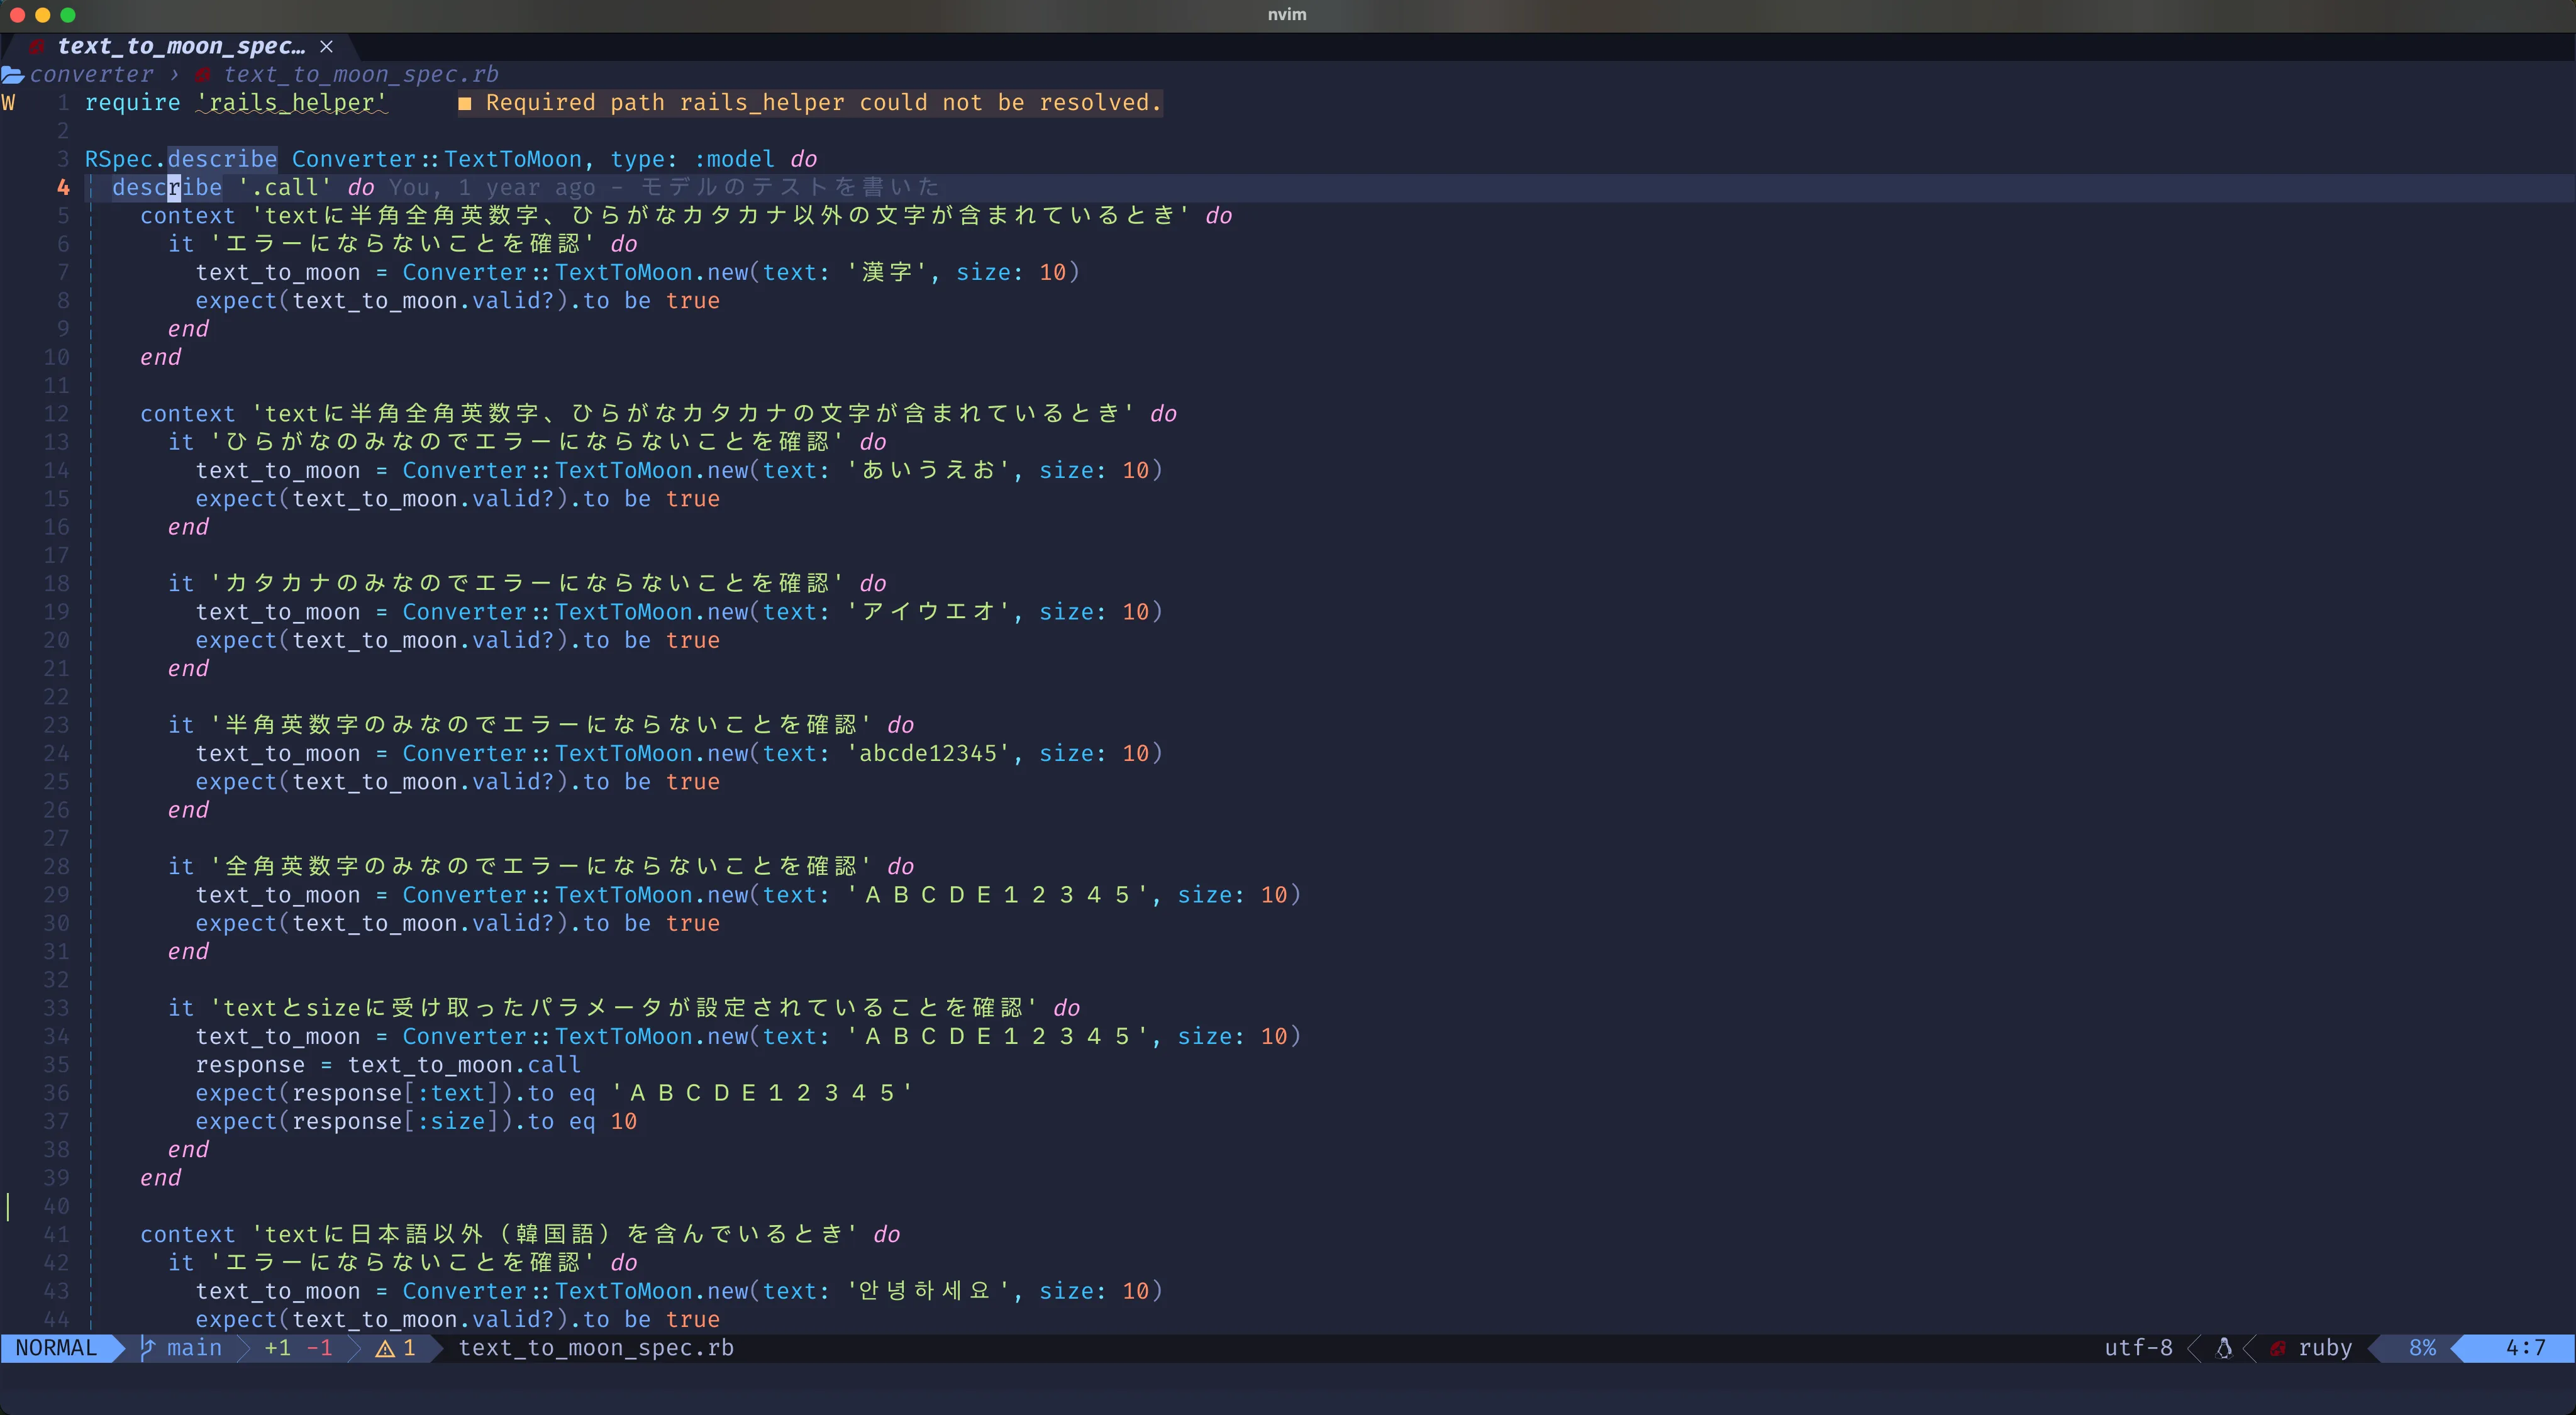Click the orange square diagnostic marker
This screenshot has width=2576, height=1415.
coord(465,103)
